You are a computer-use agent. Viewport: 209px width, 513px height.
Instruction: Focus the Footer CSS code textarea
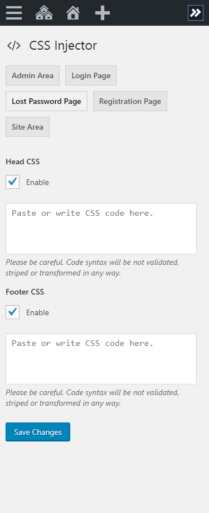[x=101, y=359]
